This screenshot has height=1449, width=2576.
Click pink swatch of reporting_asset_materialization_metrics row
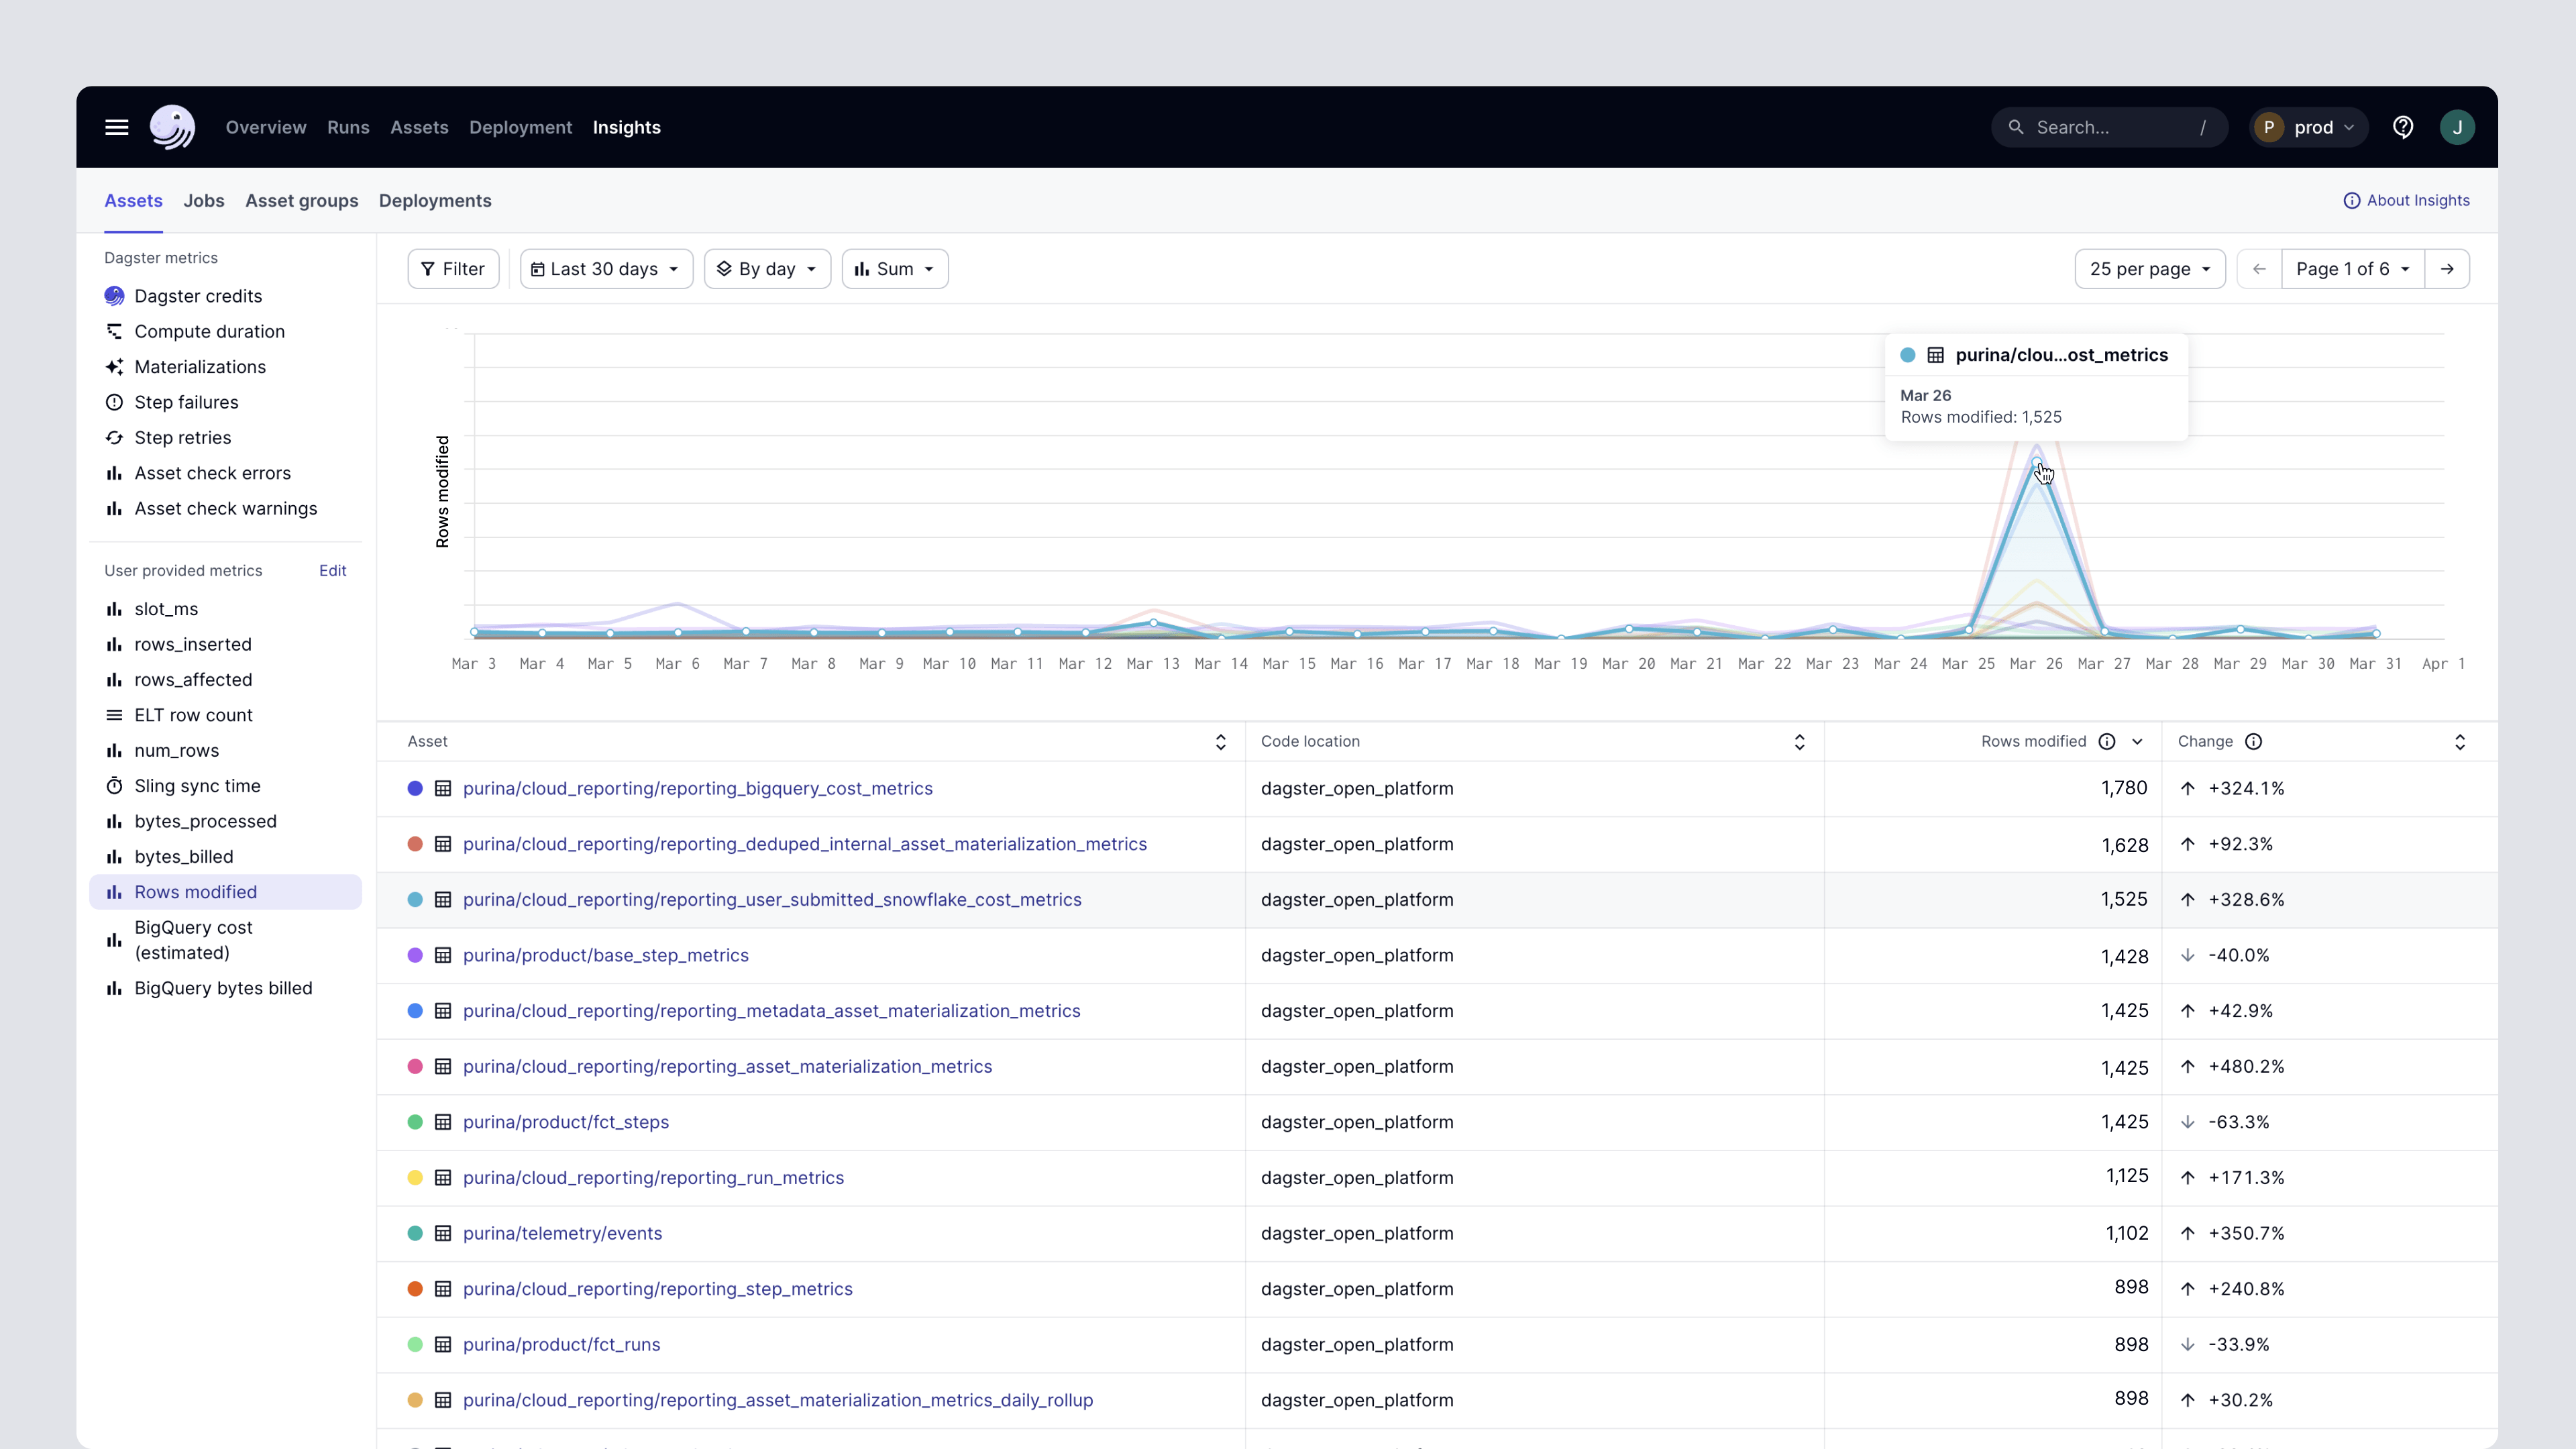[415, 1066]
